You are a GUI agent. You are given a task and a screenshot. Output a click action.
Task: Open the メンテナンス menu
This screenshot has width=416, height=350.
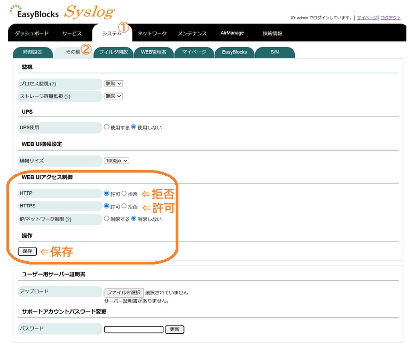point(192,33)
